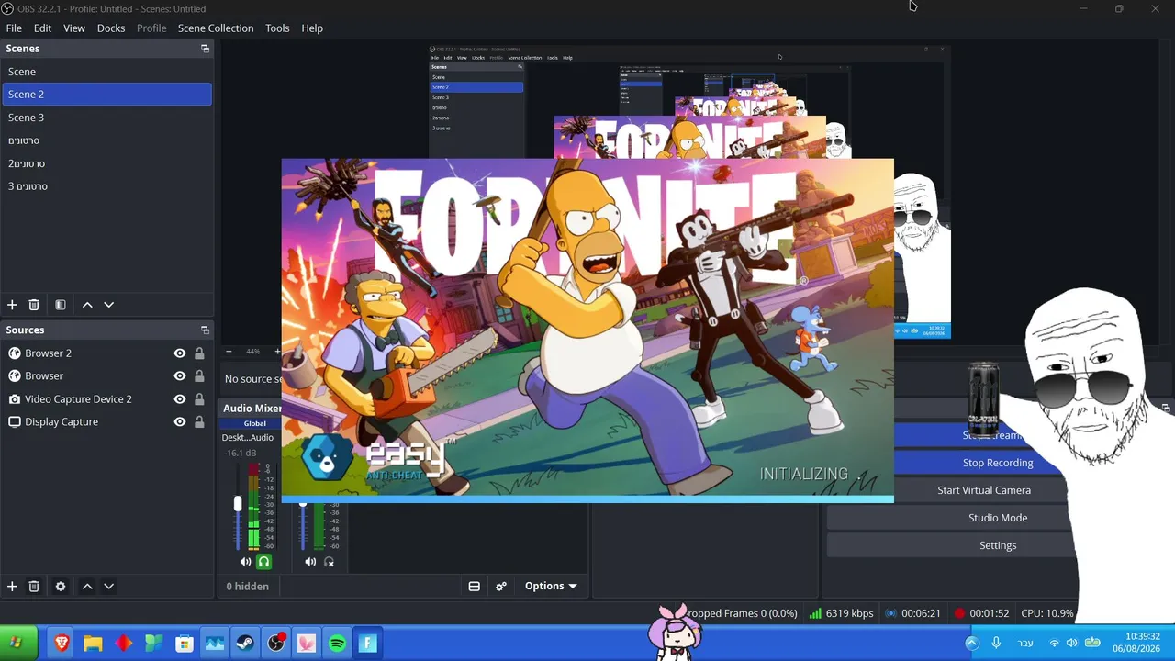Open the Help menu
Screen dimensions: 1175x661
point(312,28)
